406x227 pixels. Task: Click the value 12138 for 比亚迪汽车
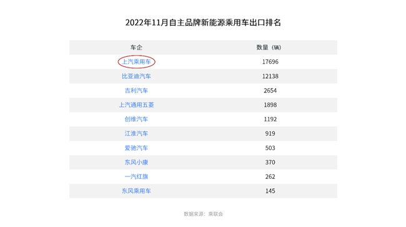270,76
